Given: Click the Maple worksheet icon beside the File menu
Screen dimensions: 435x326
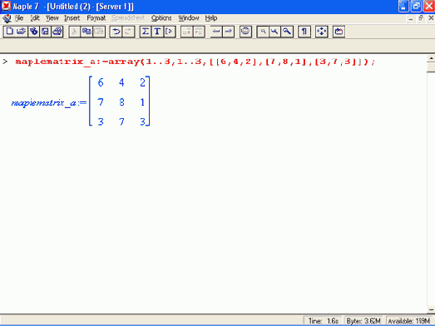Looking at the screenshot, I should pyautogui.click(x=7, y=18).
